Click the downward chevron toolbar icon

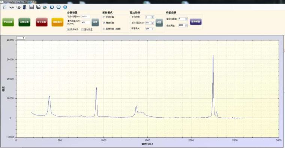coord(12,7)
